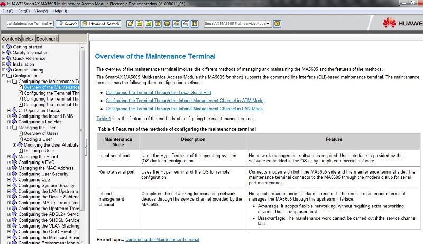Click the page icon of Overview of Users
Viewport: 423px width, 244px height.
point(21,133)
